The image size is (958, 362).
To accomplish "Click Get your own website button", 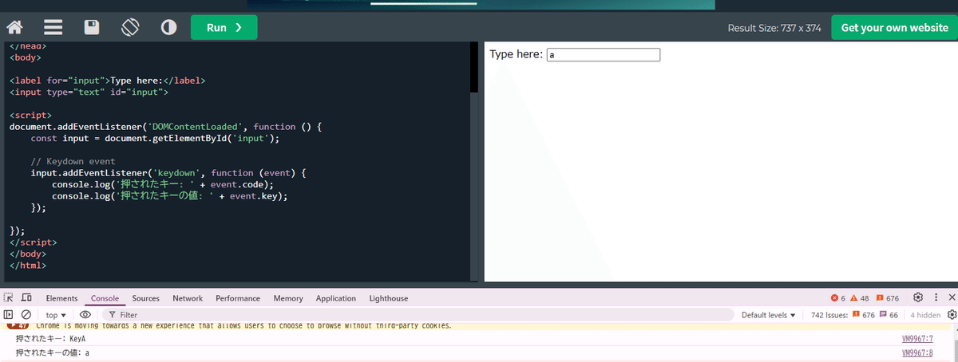I will (x=894, y=28).
